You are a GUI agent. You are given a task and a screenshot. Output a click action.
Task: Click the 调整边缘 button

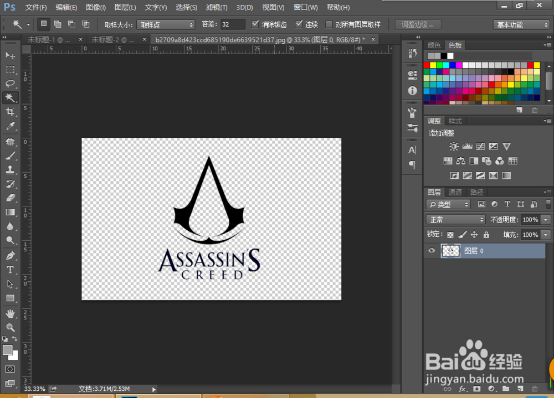[x=418, y=25]
